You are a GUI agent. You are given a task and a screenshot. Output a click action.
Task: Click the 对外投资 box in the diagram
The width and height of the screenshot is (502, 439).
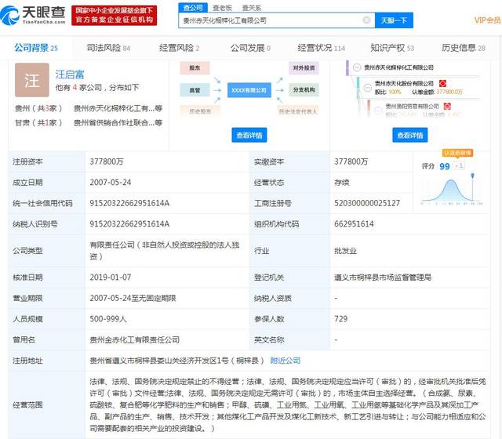tap(304, 68)
